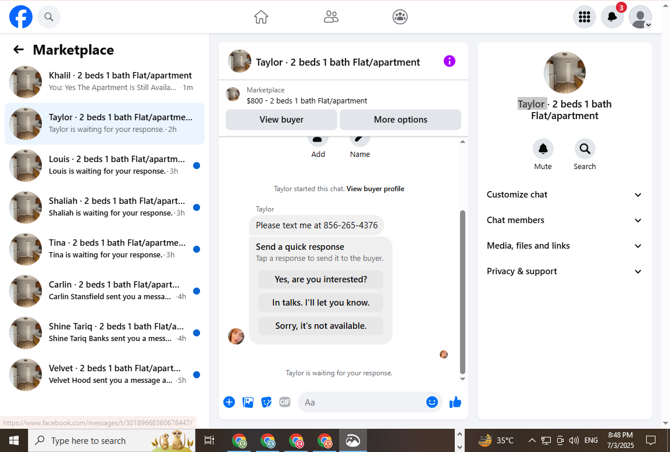Click the chat message scrollbar thumb

462,292
